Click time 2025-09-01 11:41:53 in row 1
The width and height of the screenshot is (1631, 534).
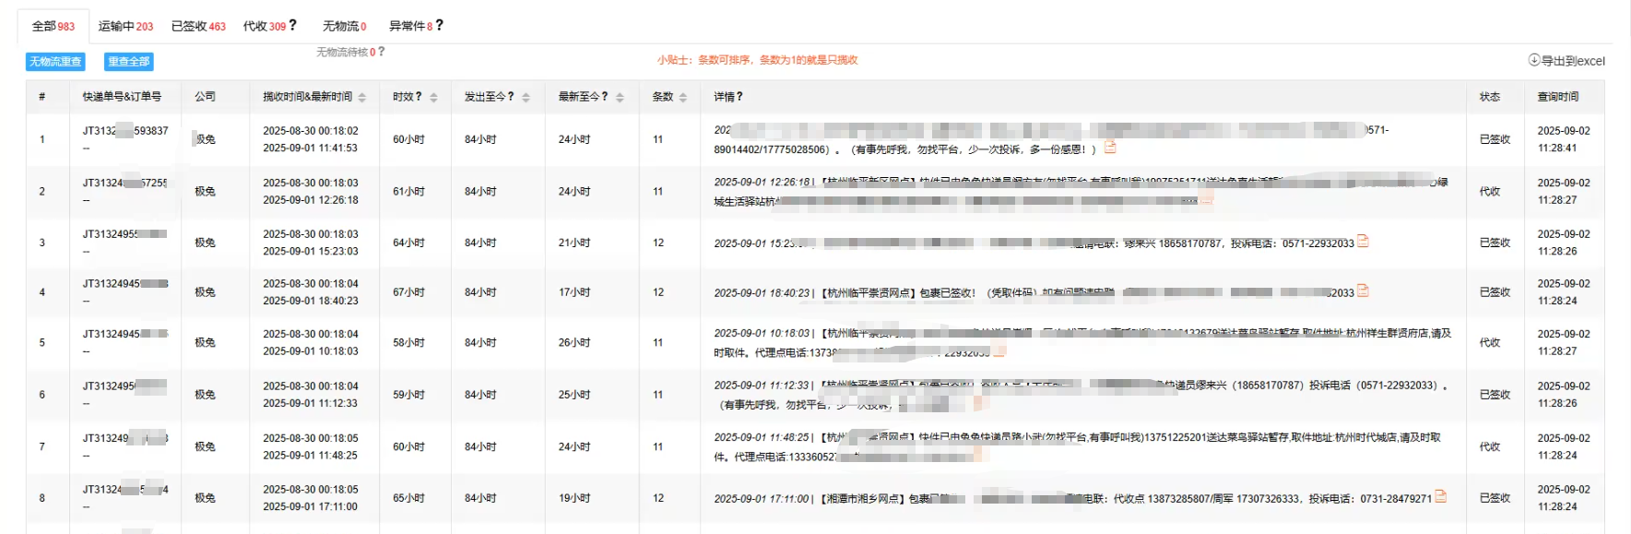click(310, 148)
